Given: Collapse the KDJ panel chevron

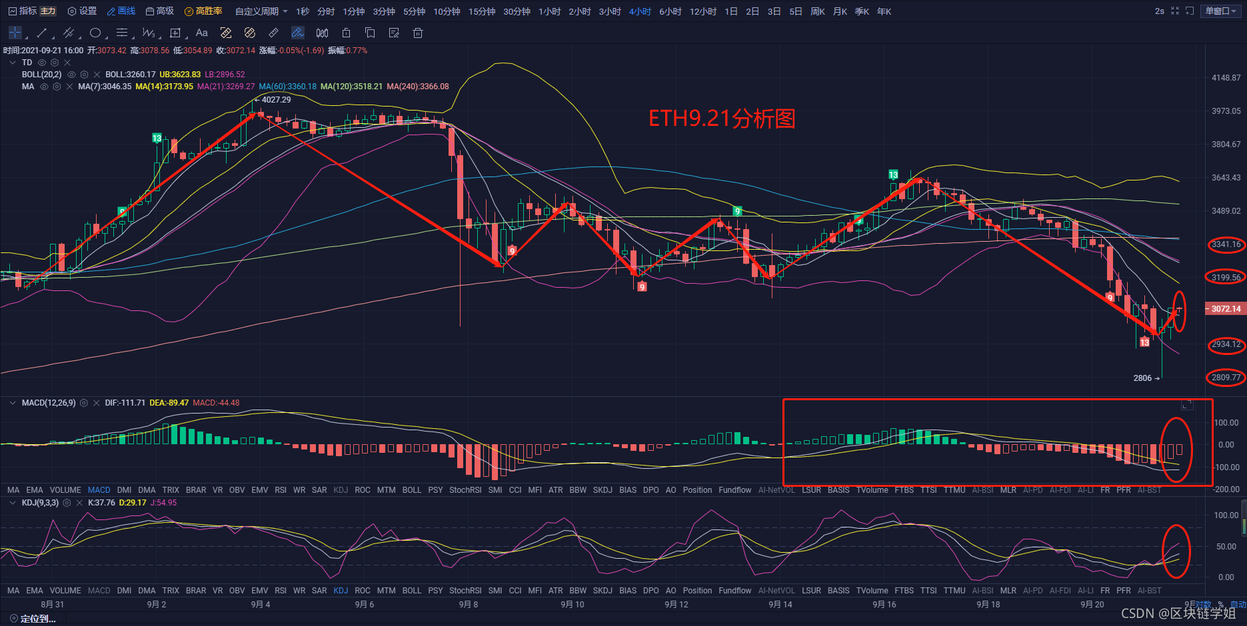Looking at the screenshot, I should pos(13,503).
